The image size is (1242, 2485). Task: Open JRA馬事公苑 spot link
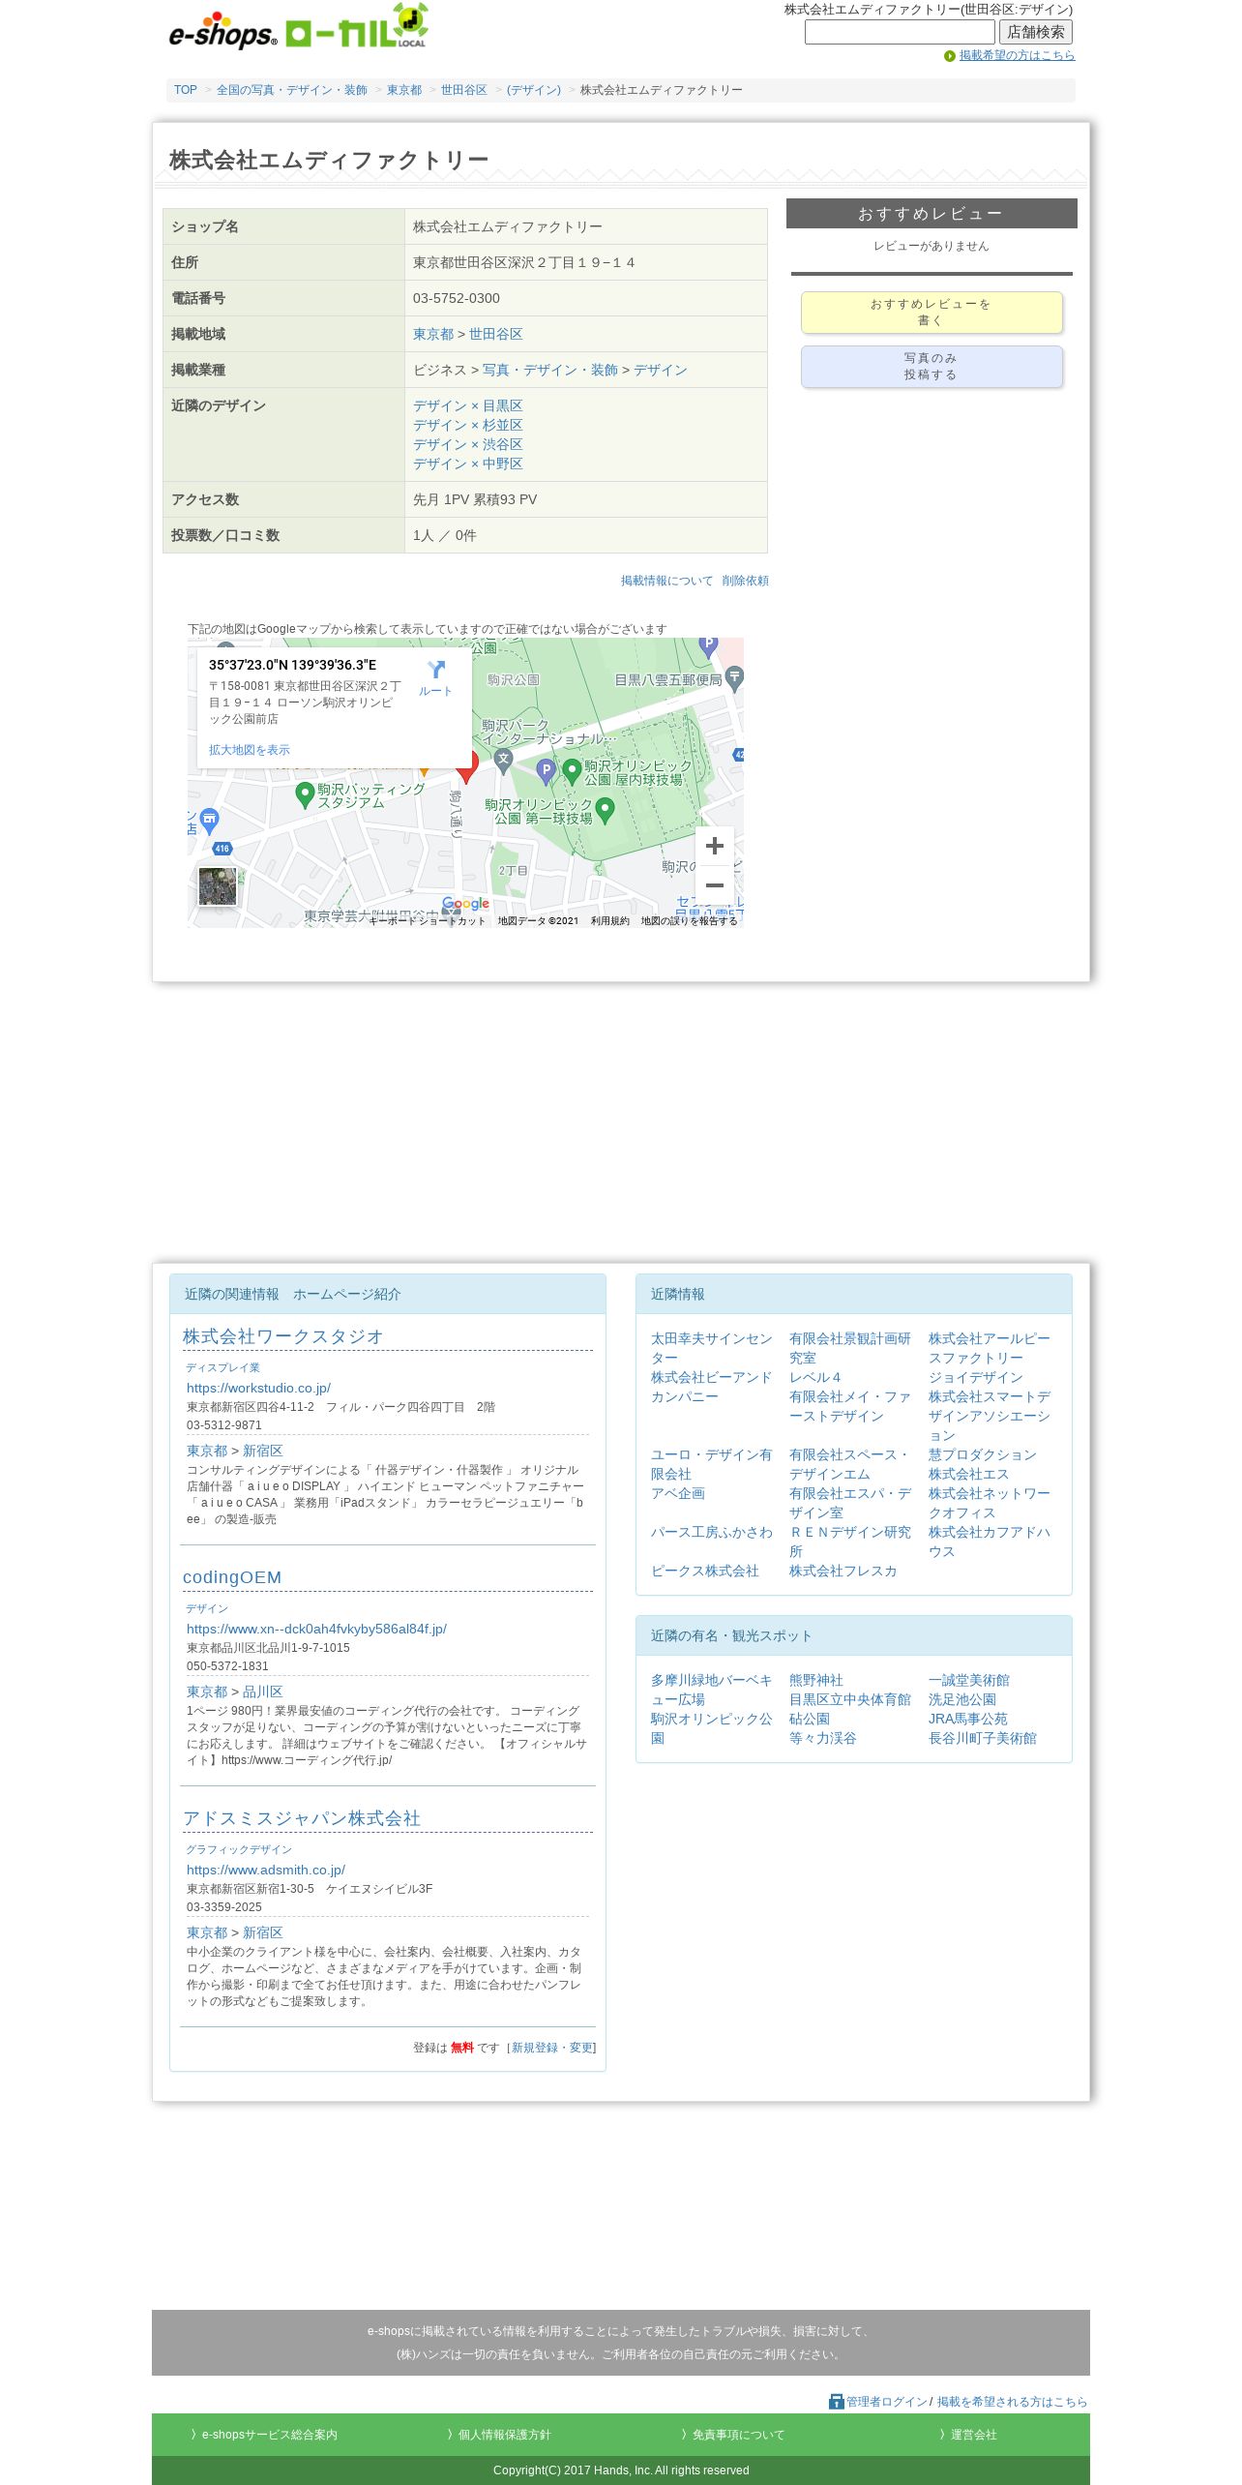[968, 1719]
